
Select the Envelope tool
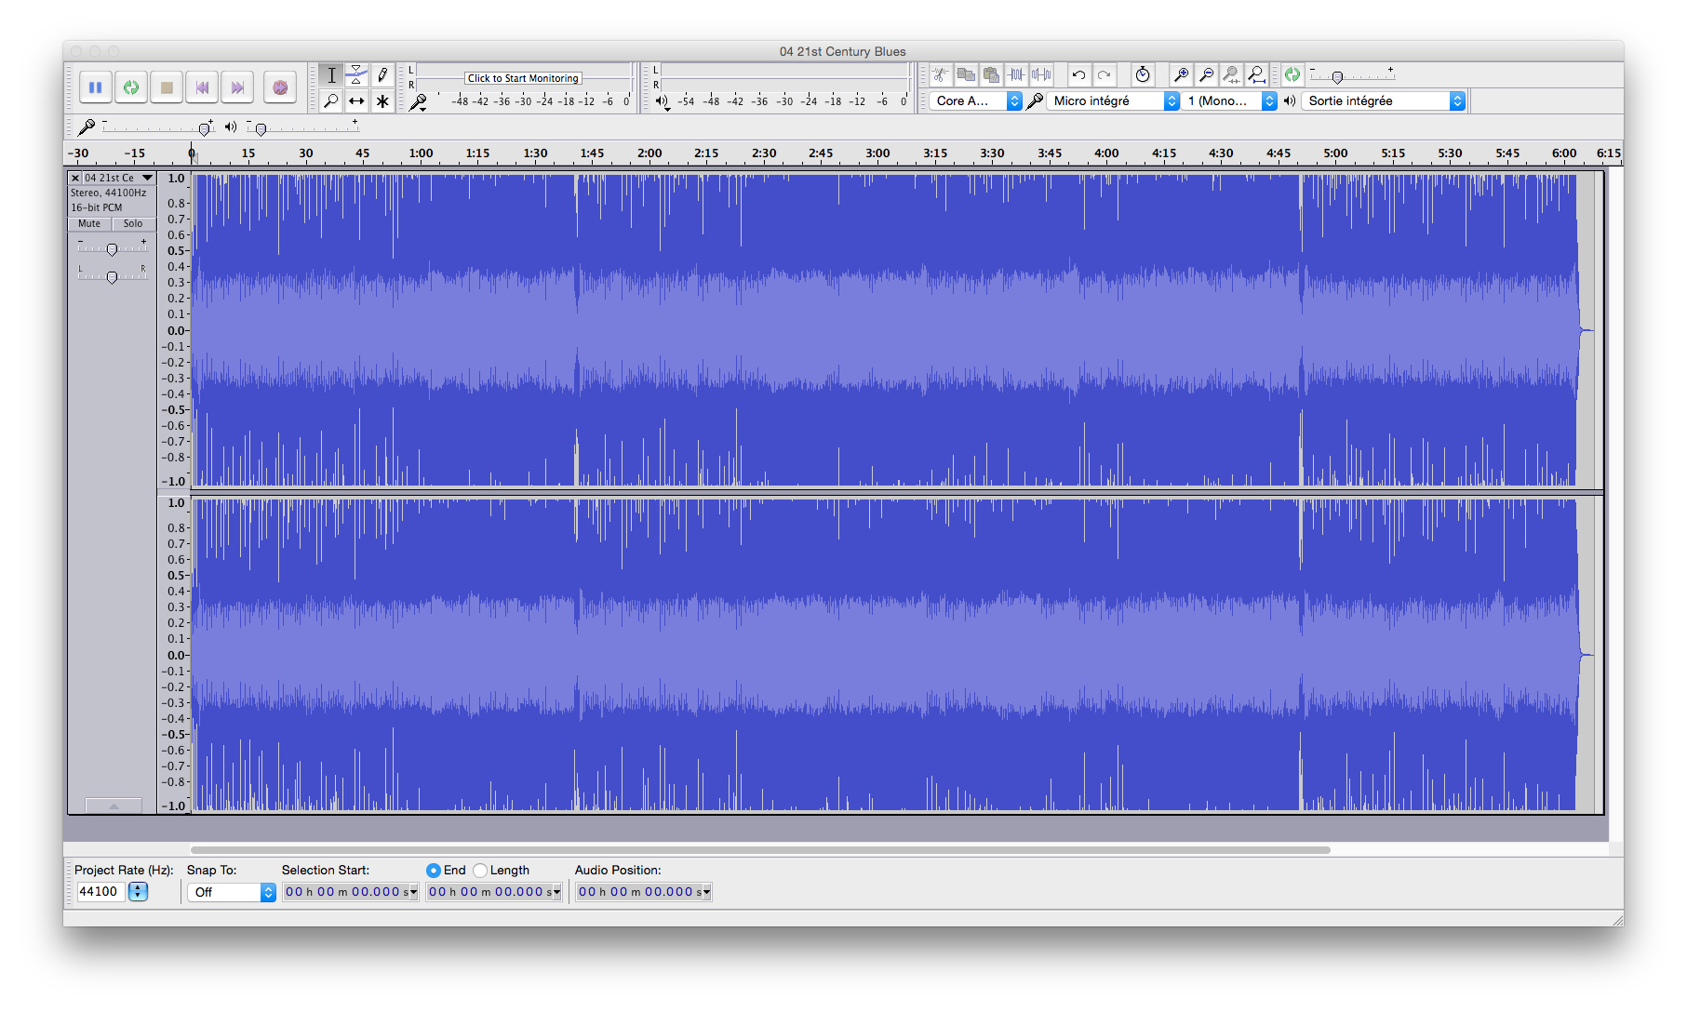click(x=356, y=74)
